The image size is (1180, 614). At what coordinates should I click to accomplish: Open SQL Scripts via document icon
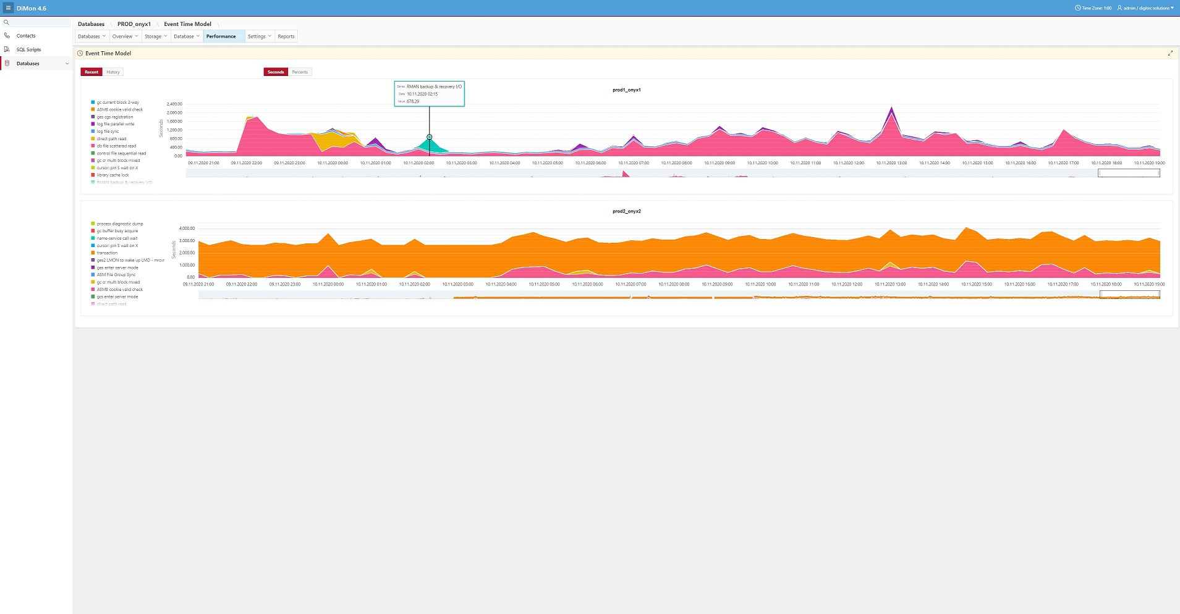pyautogui.click(x=7, y=49)
